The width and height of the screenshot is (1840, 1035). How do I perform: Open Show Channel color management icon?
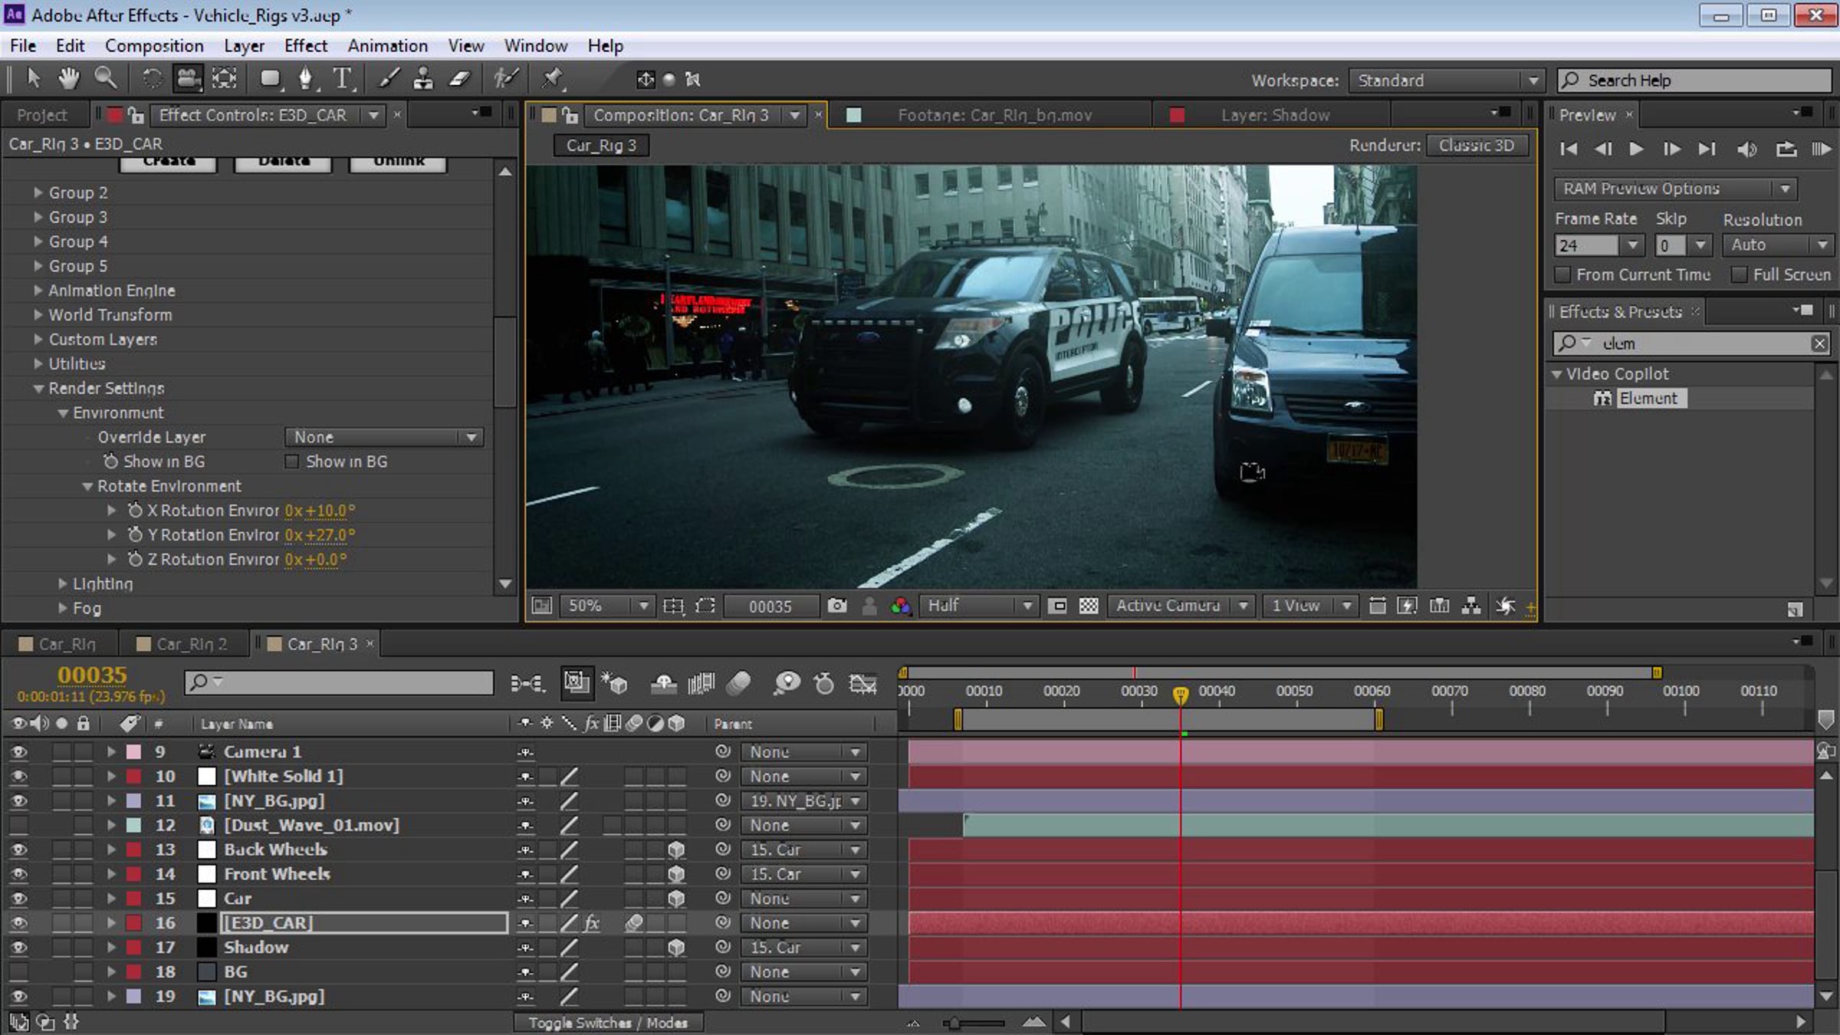click(x=901, y=606)
